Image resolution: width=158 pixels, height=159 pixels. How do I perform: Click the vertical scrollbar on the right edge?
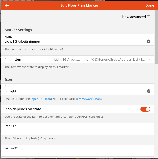[156, 37]
